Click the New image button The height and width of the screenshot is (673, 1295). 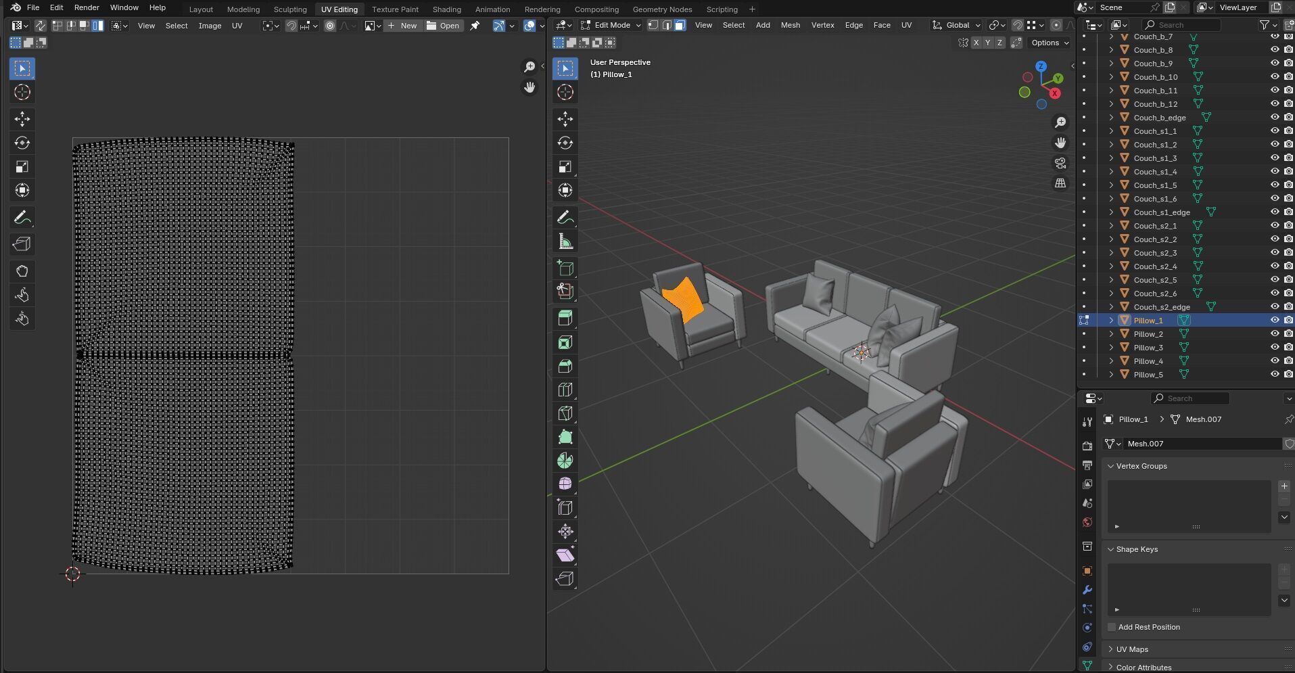403,26
